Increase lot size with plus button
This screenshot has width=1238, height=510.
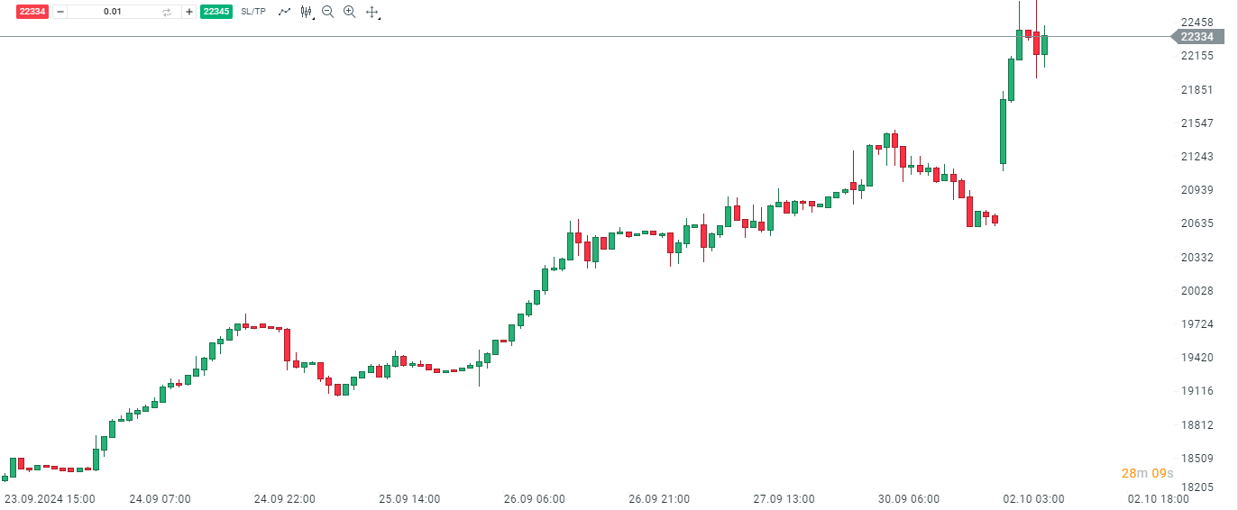coord(188,12)
